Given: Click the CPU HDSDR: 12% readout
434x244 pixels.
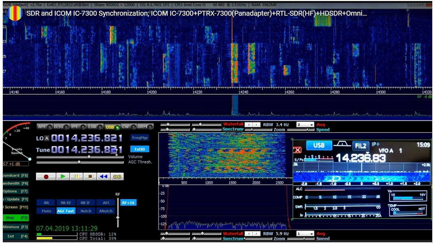Looking at the screenshot, I should click(x=98, y=234).
